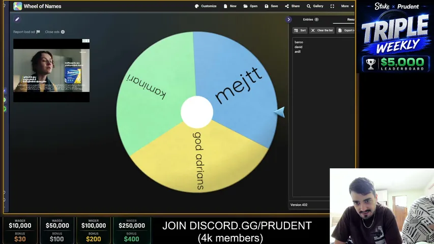
Task: Click 'anill' in the results list
Action: (298, 51)
